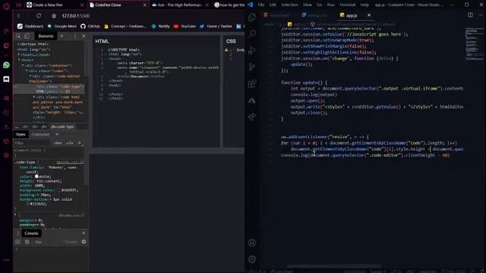Close the DevTools panel
Viewport: 486px width, 273px height.
click(x=84, y=36)
